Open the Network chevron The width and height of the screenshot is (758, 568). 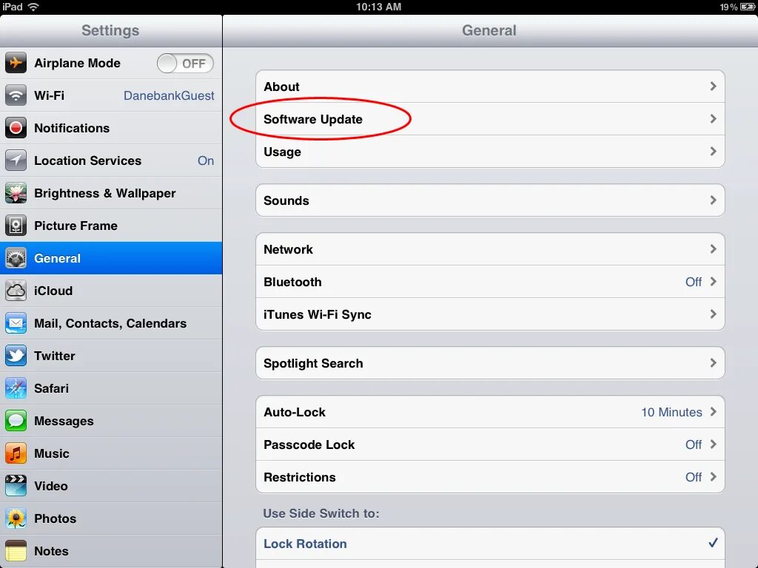click(x=713, y=248)
